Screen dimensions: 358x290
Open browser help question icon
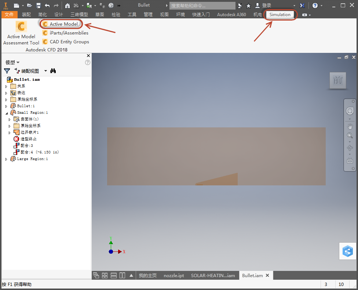(87, 62)
